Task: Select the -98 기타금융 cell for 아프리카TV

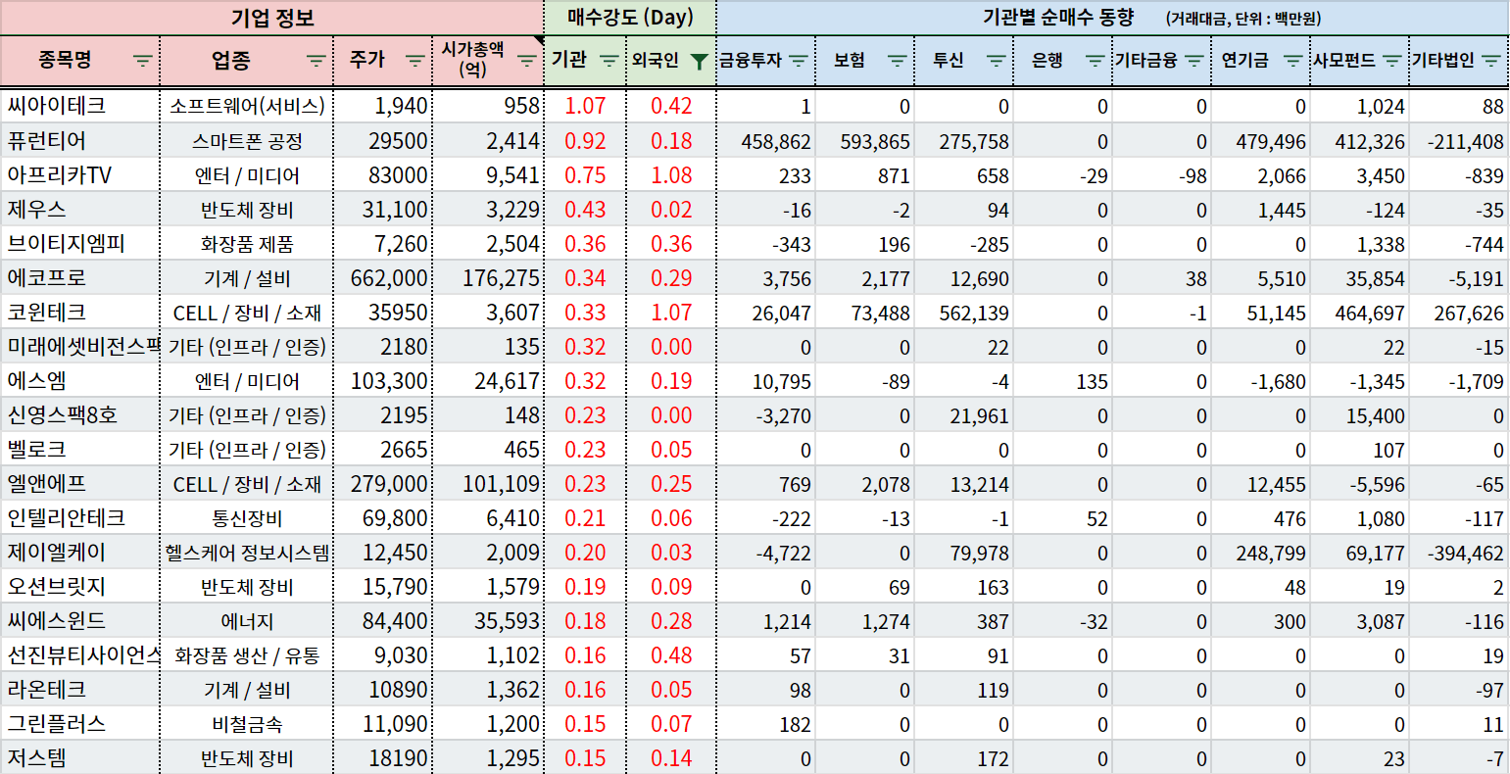Action: point(1162,174)
